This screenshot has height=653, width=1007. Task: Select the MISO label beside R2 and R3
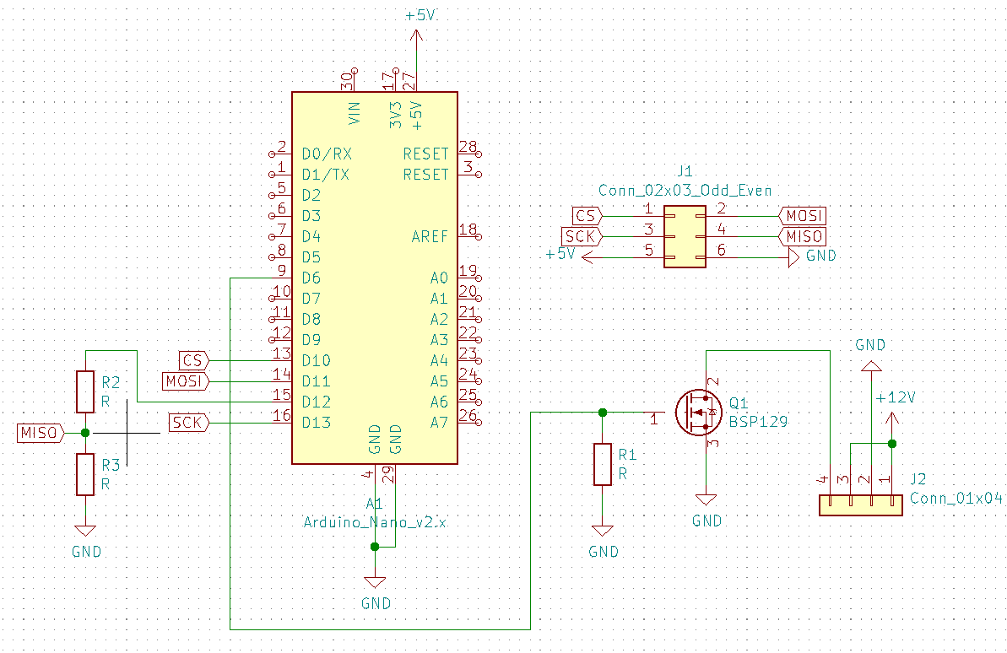[x=41, y=433]
